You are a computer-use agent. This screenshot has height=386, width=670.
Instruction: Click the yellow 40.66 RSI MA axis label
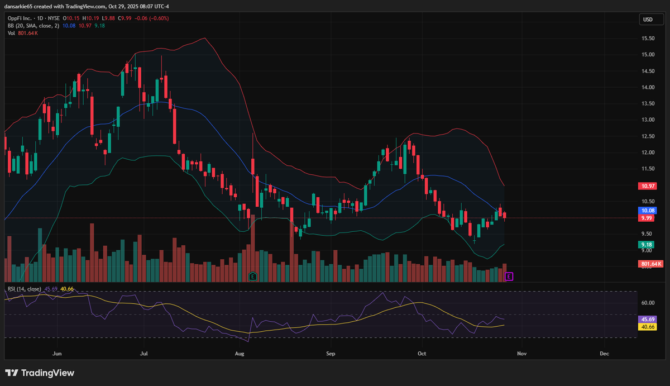point(647,326)
